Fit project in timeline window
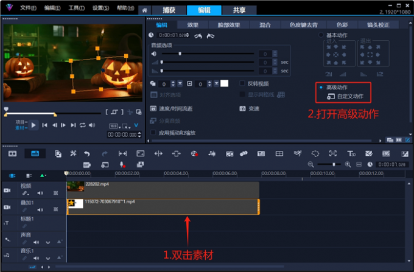414x272 pixels. (359, 165)
